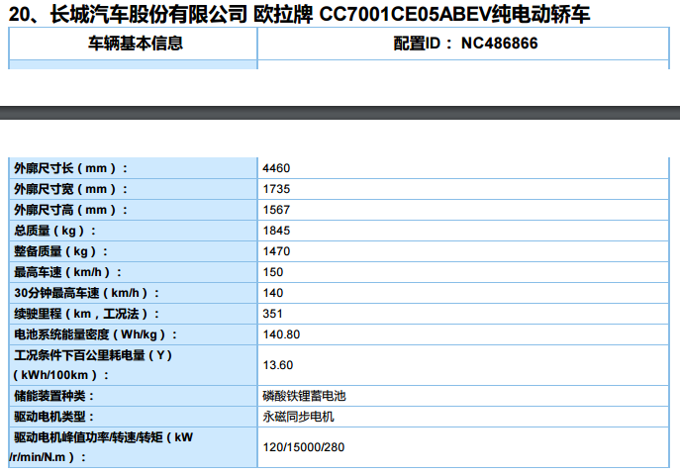Click the driving range value 351

(273, 314)
